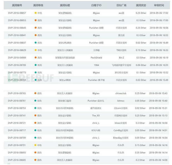Click orange severity dot in DVP-2018-08853 row
Screen dimensions: 172x165
pos(35,20)
